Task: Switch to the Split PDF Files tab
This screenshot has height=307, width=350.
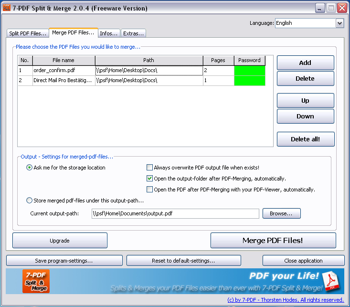Action: pos(28,33)
